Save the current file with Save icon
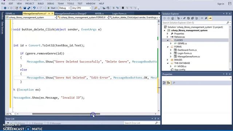This screenshot has height=131, width=233. click(x=25, y=8)
